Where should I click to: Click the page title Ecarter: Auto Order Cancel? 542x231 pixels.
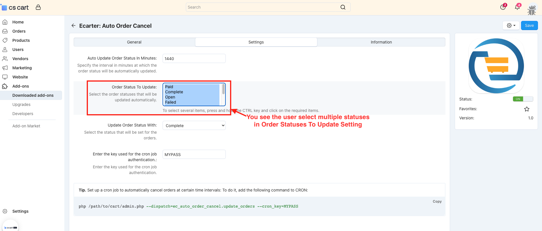[x=115, y=26]
